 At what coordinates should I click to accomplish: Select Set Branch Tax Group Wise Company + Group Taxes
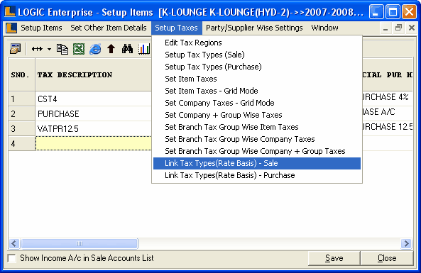[x=257, y=151]
